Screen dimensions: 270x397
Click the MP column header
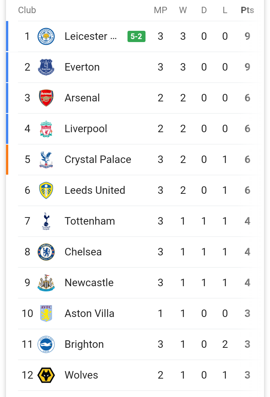pos(160,10)
